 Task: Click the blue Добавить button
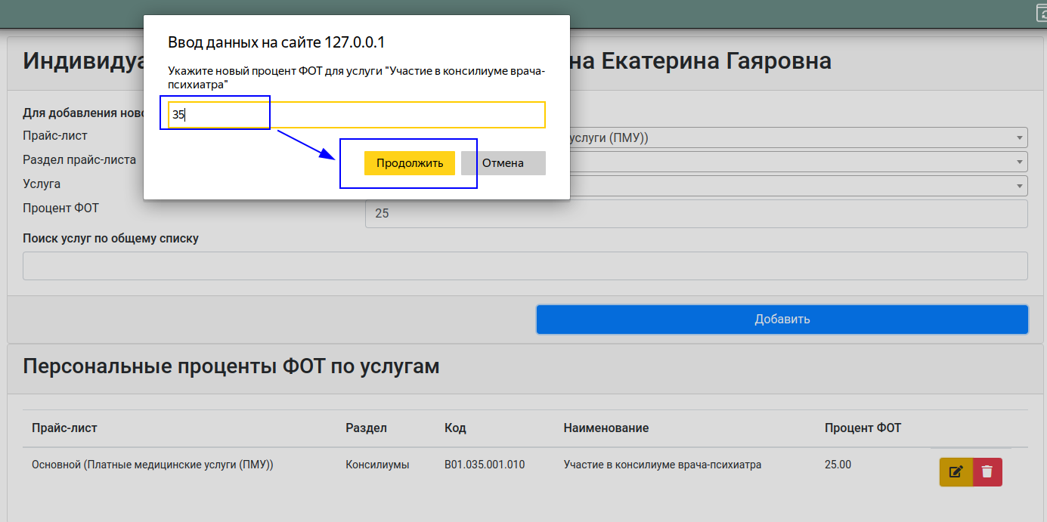pos(782,319)
